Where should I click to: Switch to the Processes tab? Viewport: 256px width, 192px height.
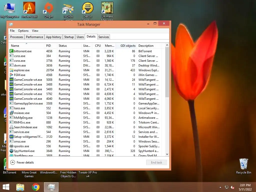pyautogui.click(x=16, y=37)
